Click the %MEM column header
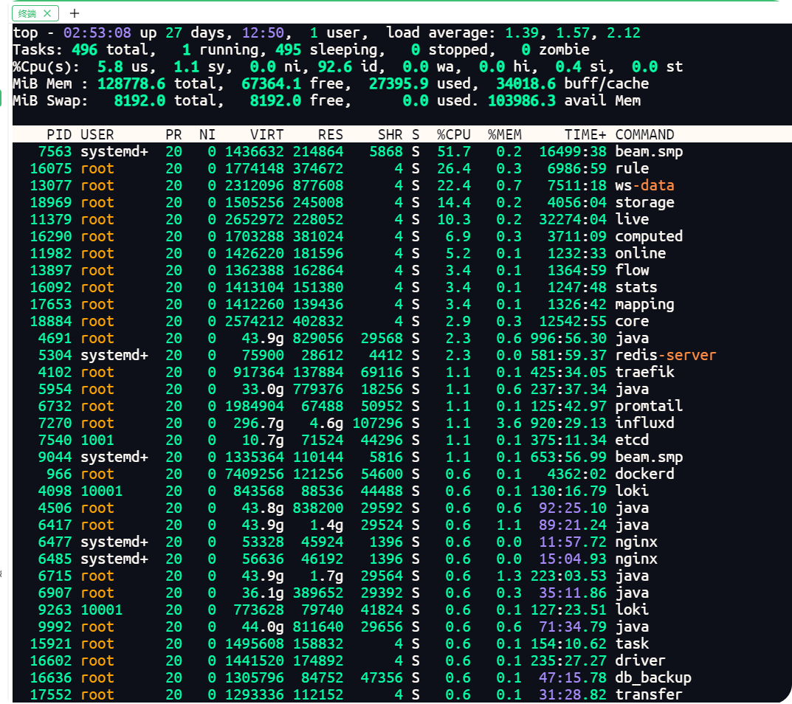The width and height of the screenshot is (792, 704). click(x=505, y=135)
